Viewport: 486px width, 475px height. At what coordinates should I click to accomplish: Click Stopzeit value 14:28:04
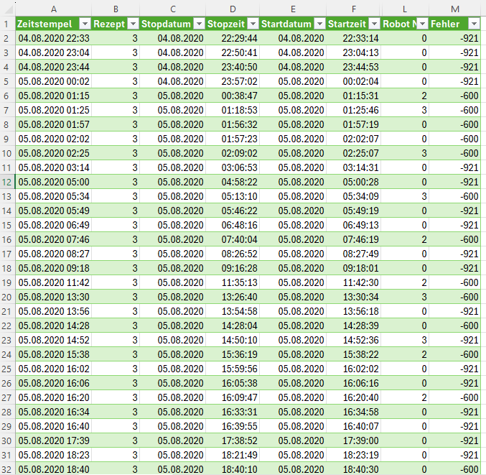[x=233, y=326]
